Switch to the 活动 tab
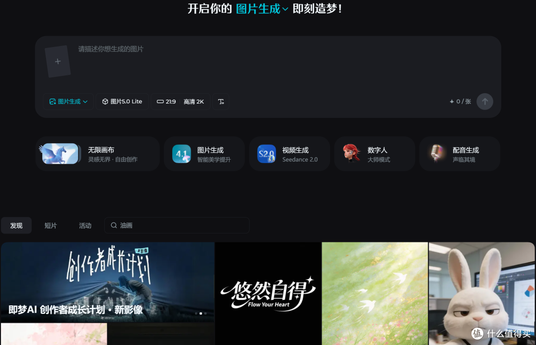The width and height of the screenshot is (536, 345). pos(85,226)
